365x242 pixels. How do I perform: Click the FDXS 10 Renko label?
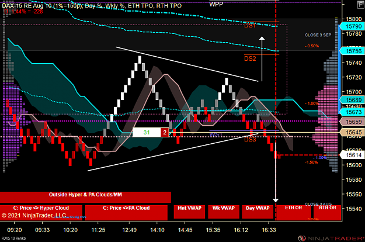(x=13, y=238)
